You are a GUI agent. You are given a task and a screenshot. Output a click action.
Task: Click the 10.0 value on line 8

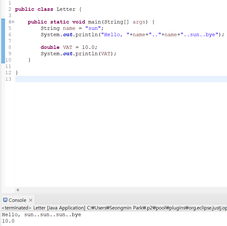[88, 47]
